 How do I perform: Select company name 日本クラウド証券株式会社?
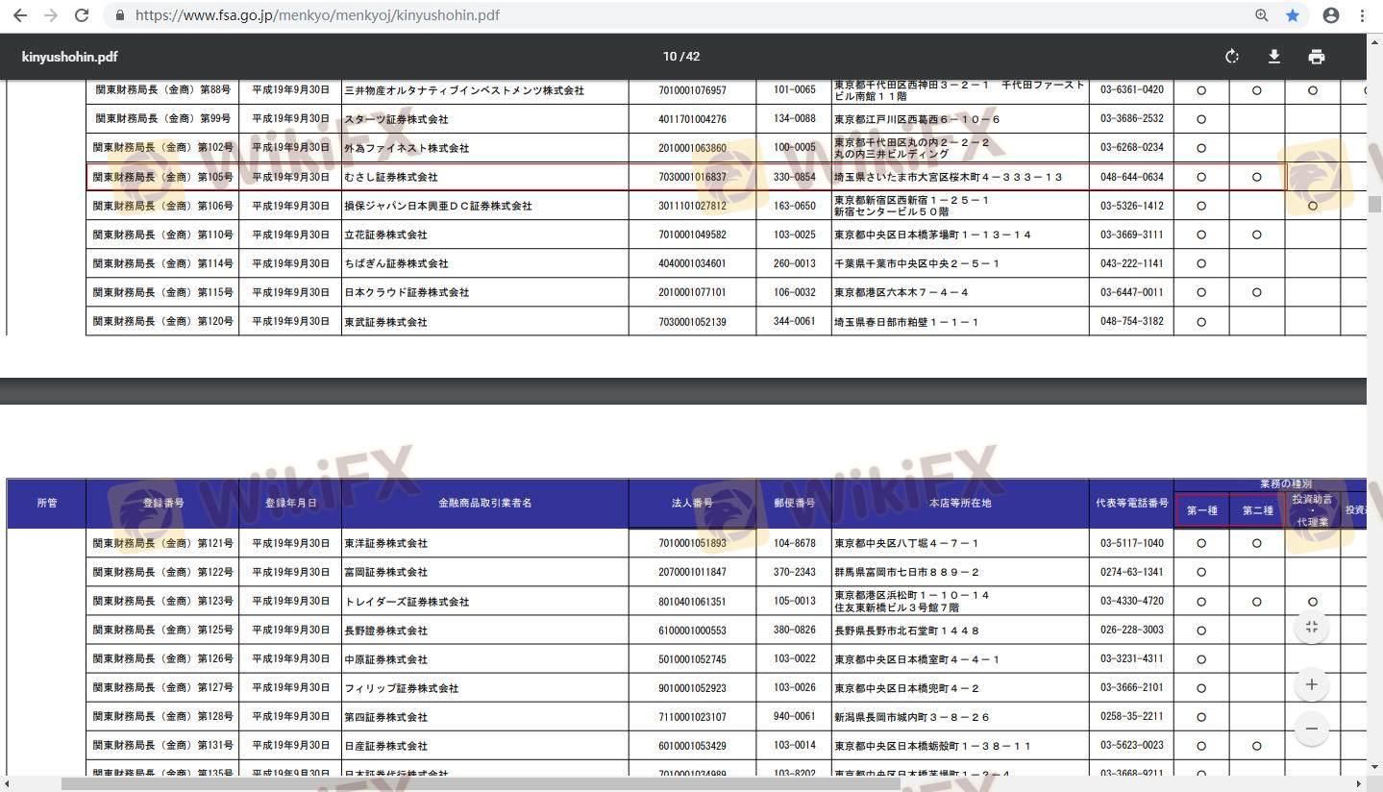pyautogui.click(x=407, y=292)
